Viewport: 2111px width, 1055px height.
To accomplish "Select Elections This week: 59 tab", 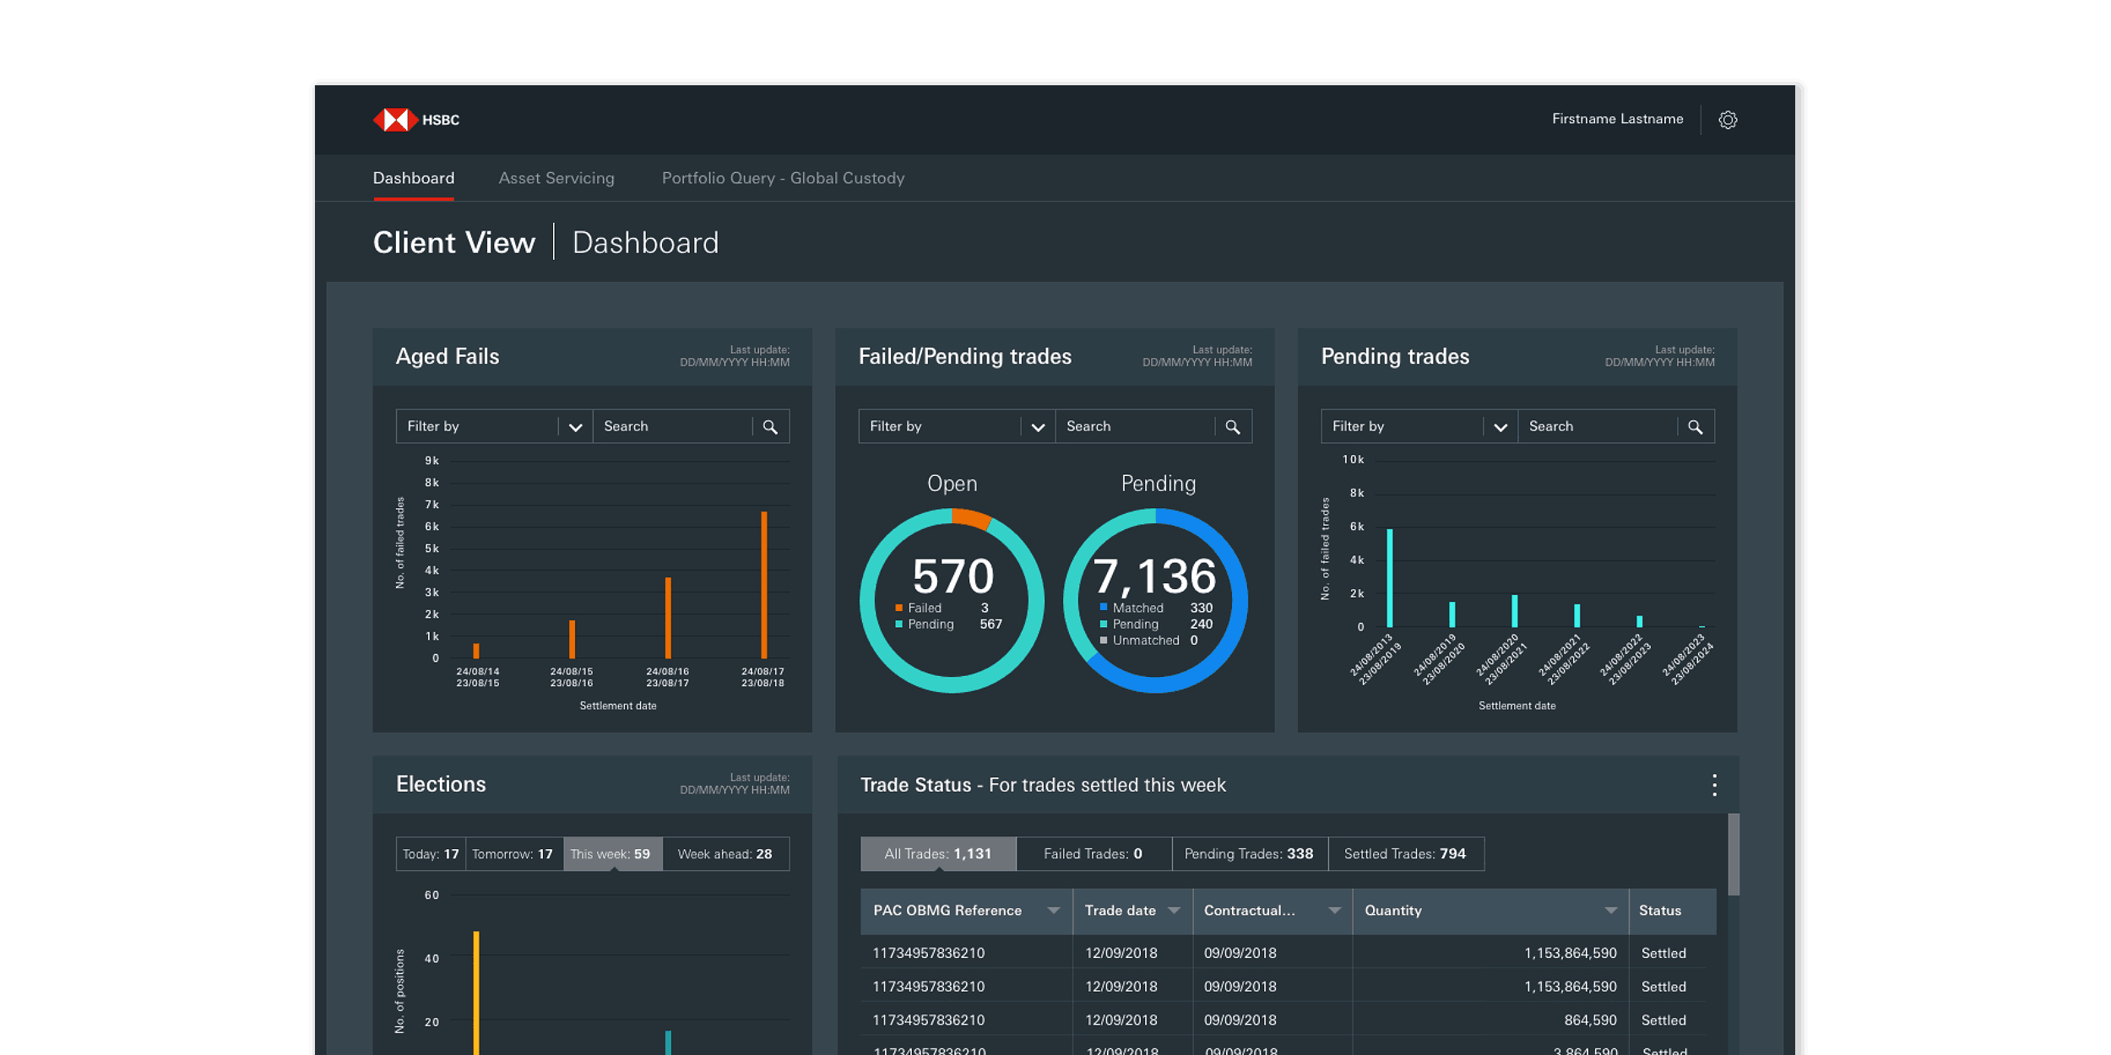I will point(612,854).
